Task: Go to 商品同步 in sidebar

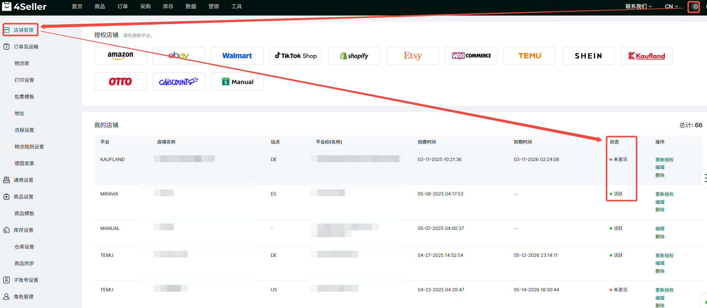Action: pos(24,263)
